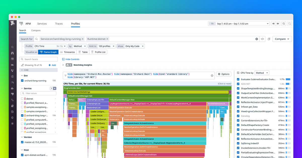Expand the Watchdog Insights section
Image resolution: width=302 pixels, height=158 pixels.
coord(63,65)
